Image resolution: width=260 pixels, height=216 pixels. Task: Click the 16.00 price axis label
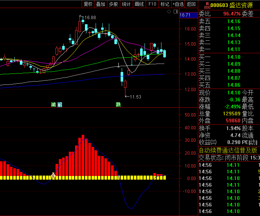(x=190, y=29)
